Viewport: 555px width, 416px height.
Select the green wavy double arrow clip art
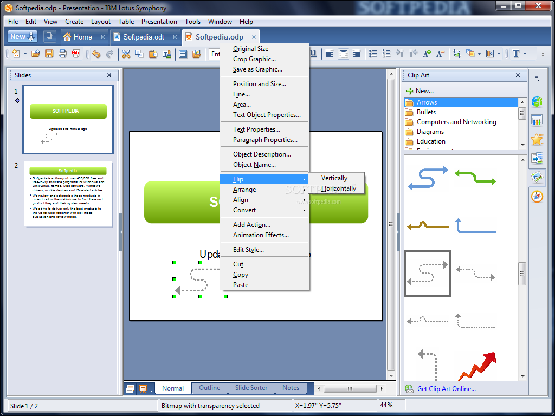(475, 177)
